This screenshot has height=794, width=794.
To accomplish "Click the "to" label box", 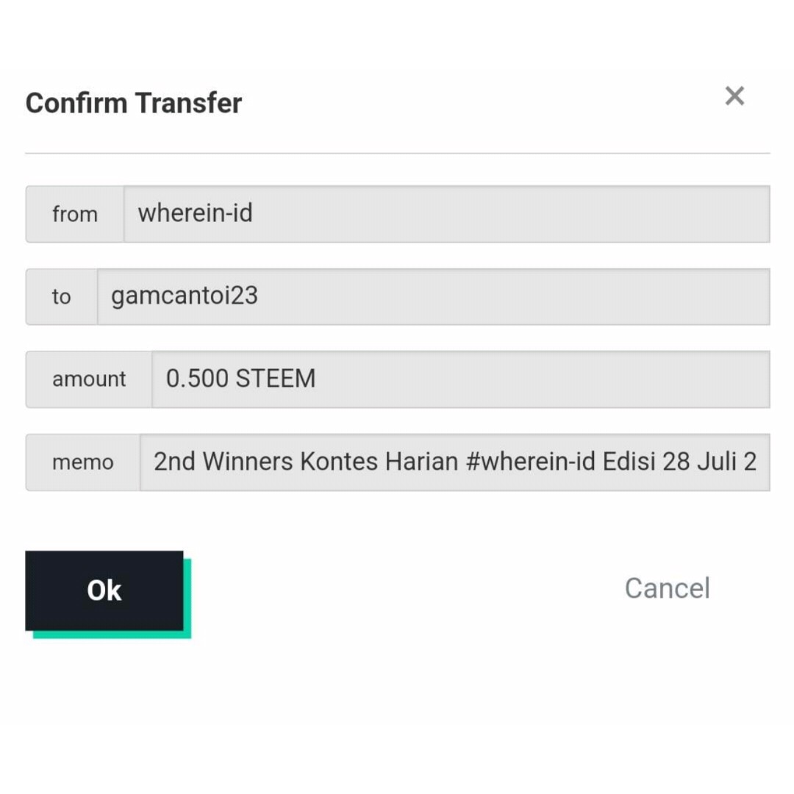I will [62, 296].
